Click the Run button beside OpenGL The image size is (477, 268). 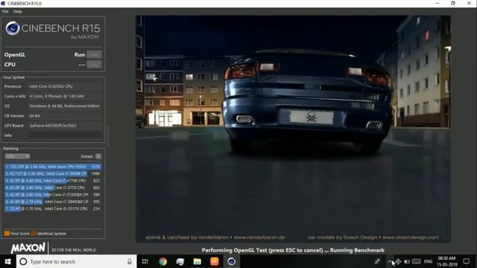(94, 54)
